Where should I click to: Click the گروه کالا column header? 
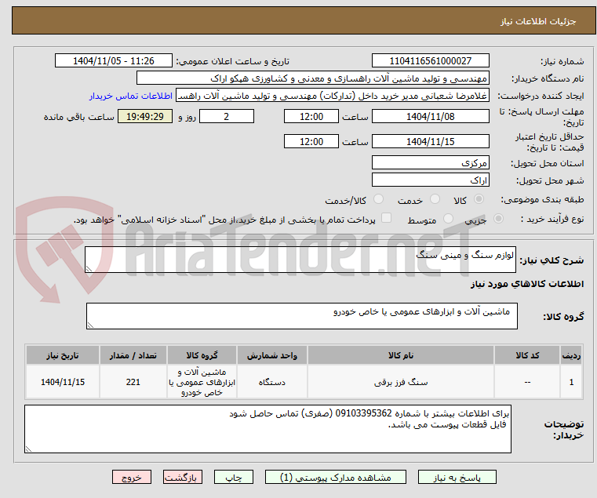(202, 355)
